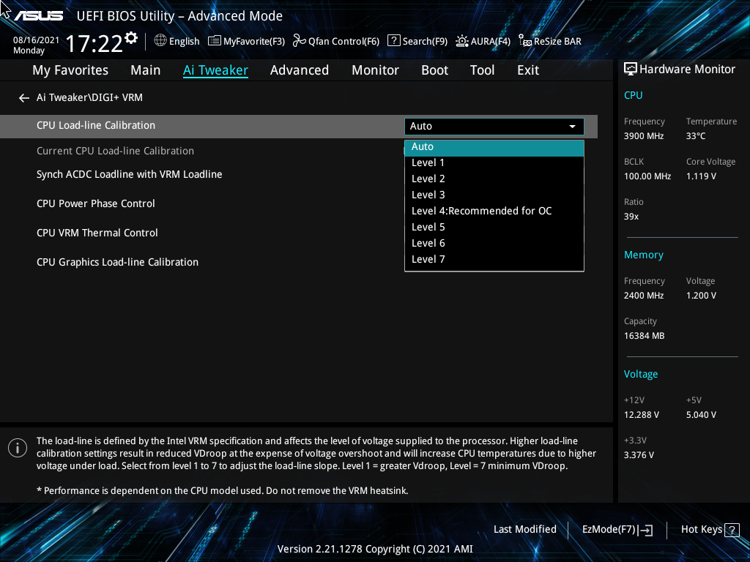Click the date 08/16/2021
This screenshot has height=562, width=750.
click(36, 40)
